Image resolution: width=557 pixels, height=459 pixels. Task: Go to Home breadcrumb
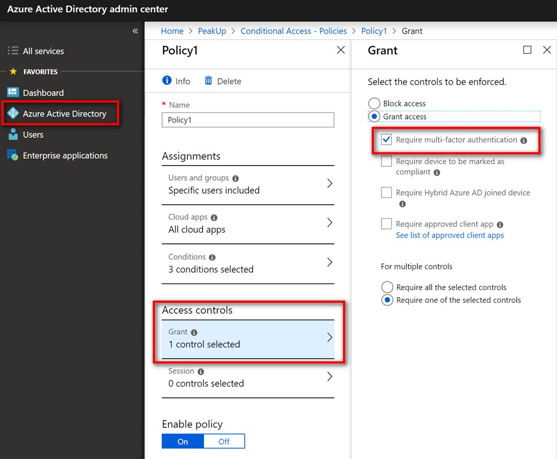172,31
